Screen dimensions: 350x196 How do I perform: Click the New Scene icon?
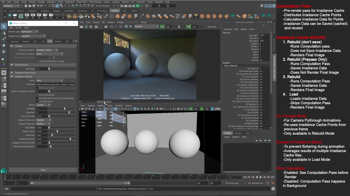coord(25,6)
